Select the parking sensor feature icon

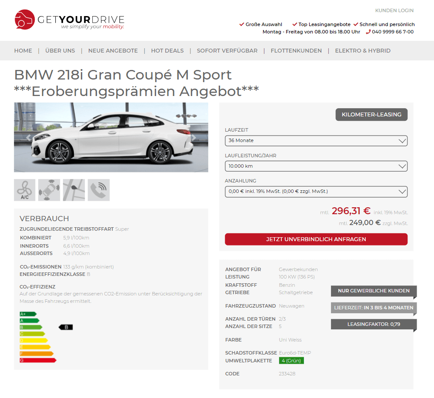pyautogui.click(x=49, y=190)
